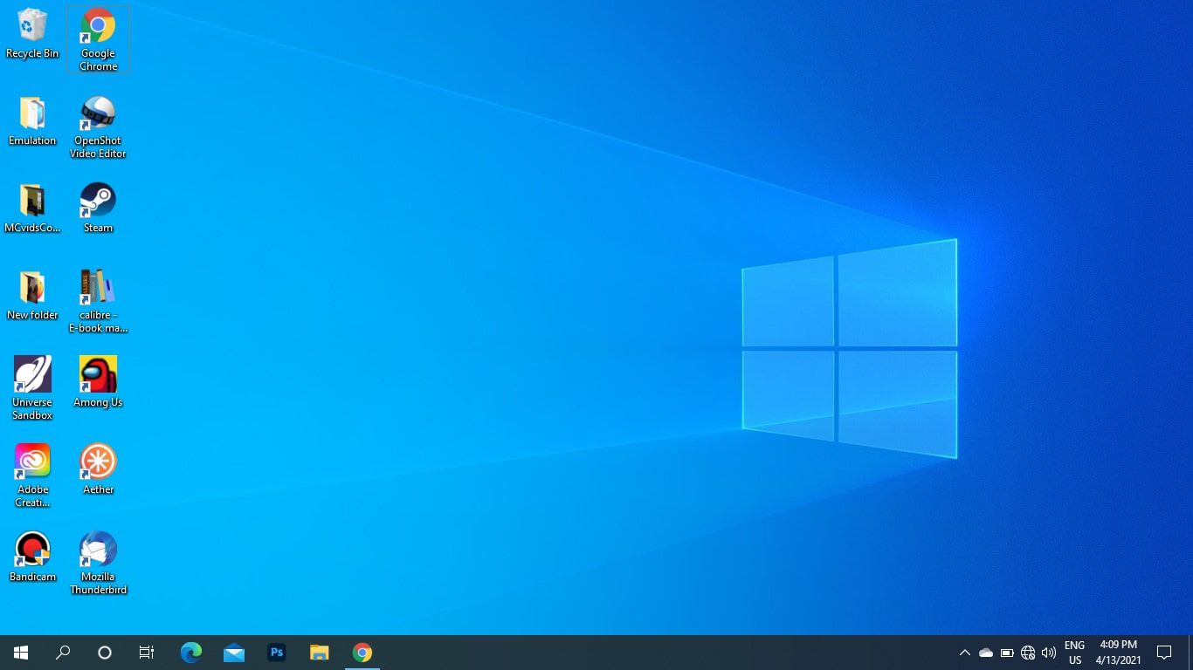The image size is (1193, 670).
Task: Open Cortana from the taskbar
Action: click(x=105, y=653)
